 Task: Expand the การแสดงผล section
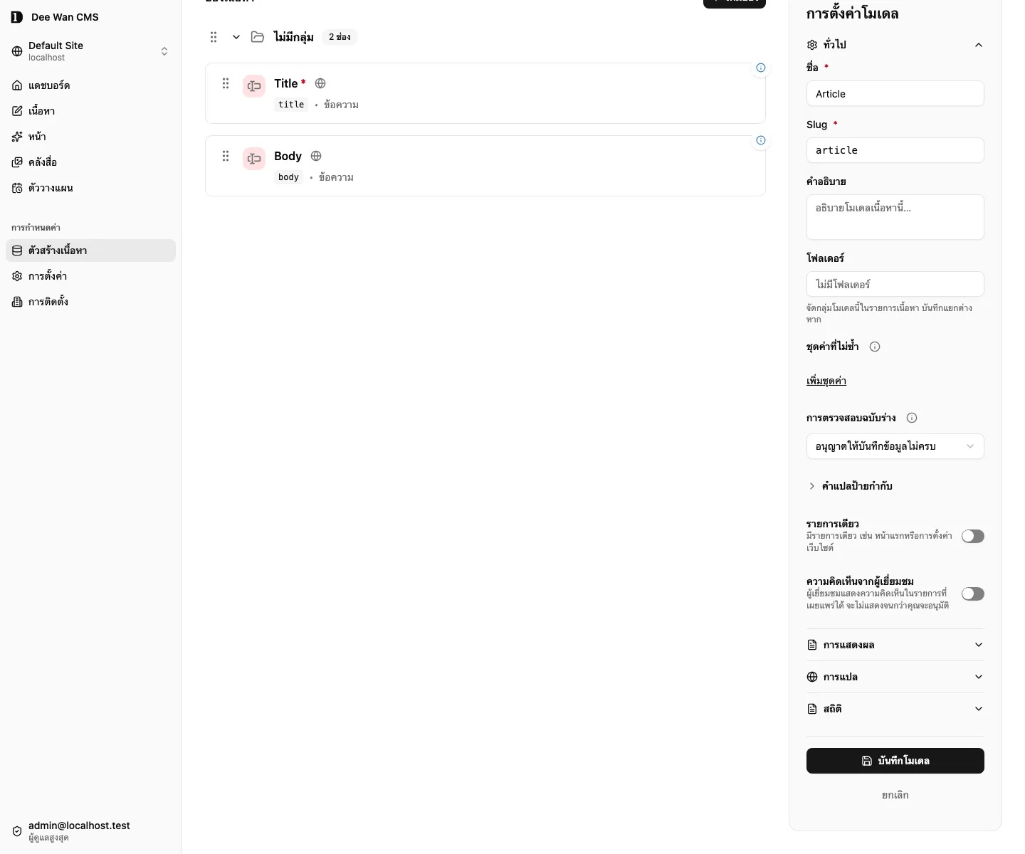895,645
